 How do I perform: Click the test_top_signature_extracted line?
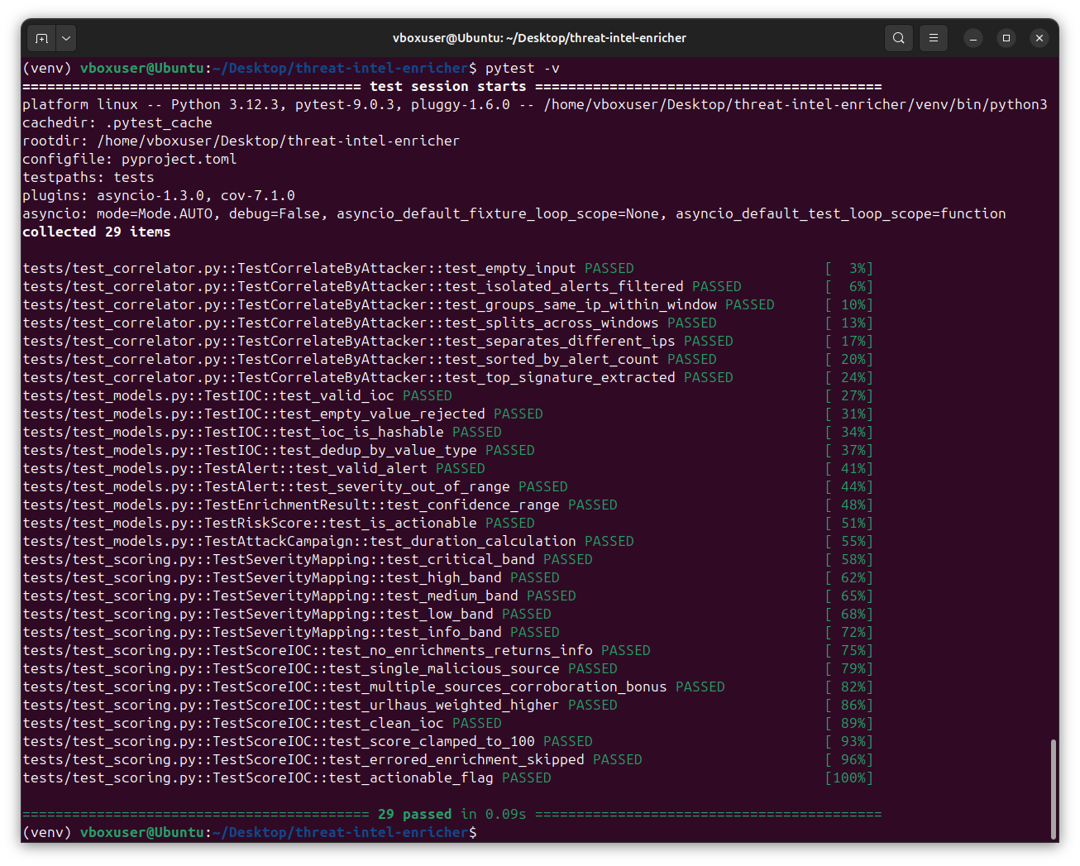pyautogui.click(x=447, y=377)
